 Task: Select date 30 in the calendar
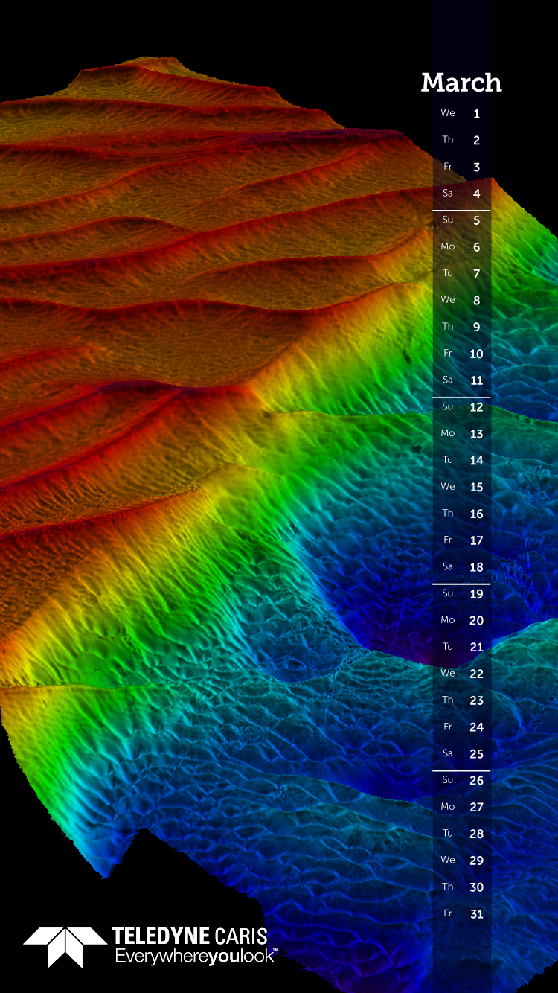click(x=477, y=887)
